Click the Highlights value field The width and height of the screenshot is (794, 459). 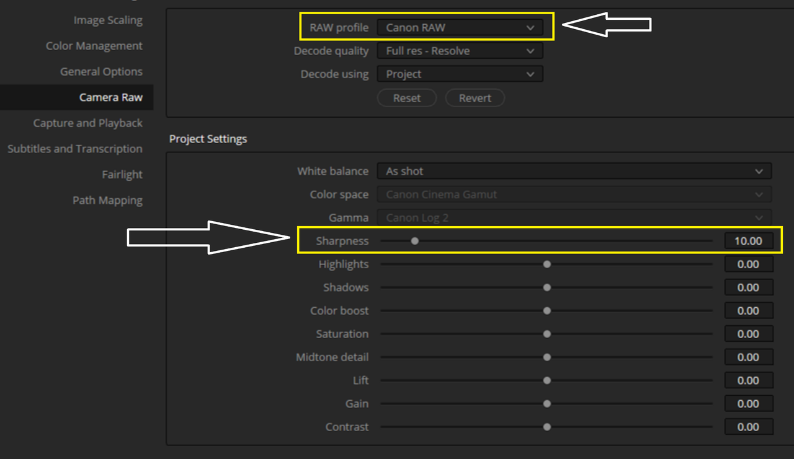coord(749,264)
